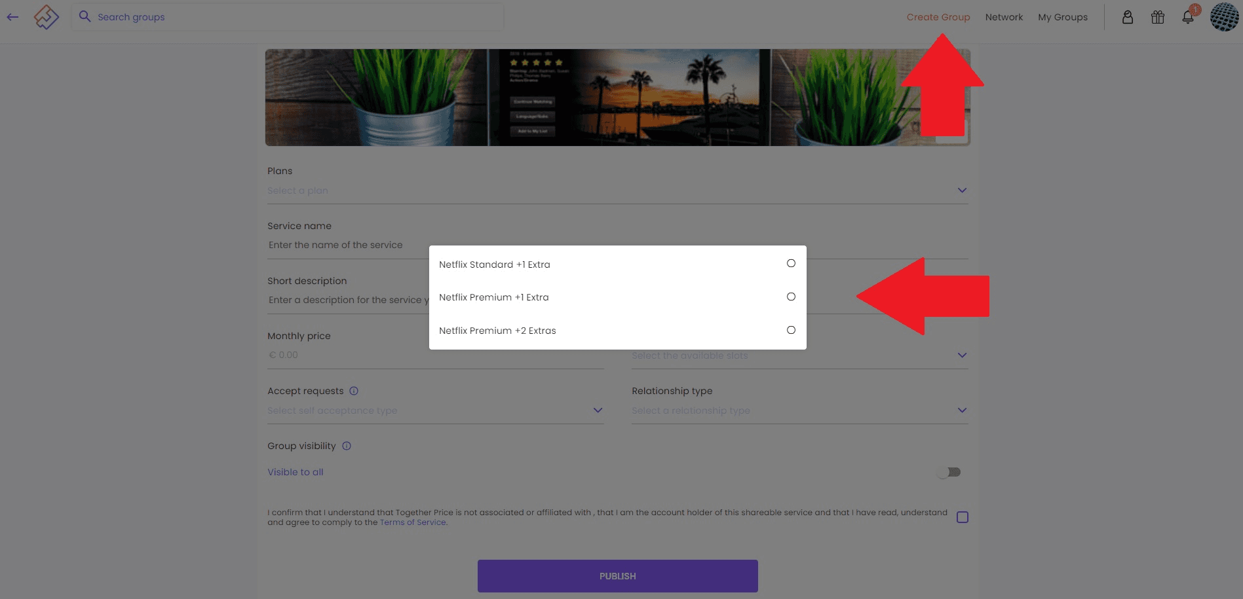This screenshot has height=599, width=1243.
Task: Open the Accept requests dropdown
Action: [597, 410]
